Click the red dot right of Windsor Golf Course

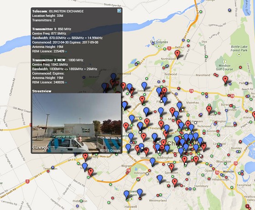click(240, 67)
